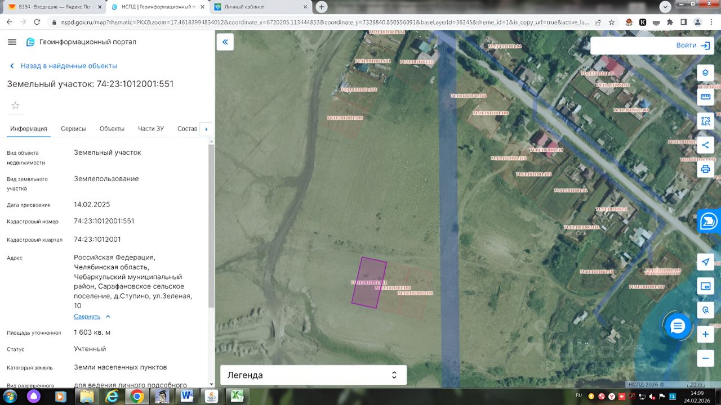Click the 1 603 кв. м area value

pyautogui.click(x=92, y=332)
